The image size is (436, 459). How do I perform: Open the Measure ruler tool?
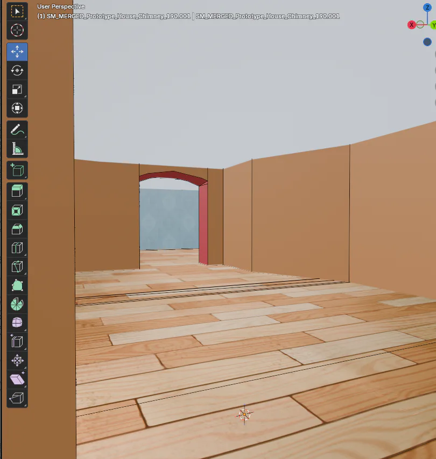pos(17,148)
